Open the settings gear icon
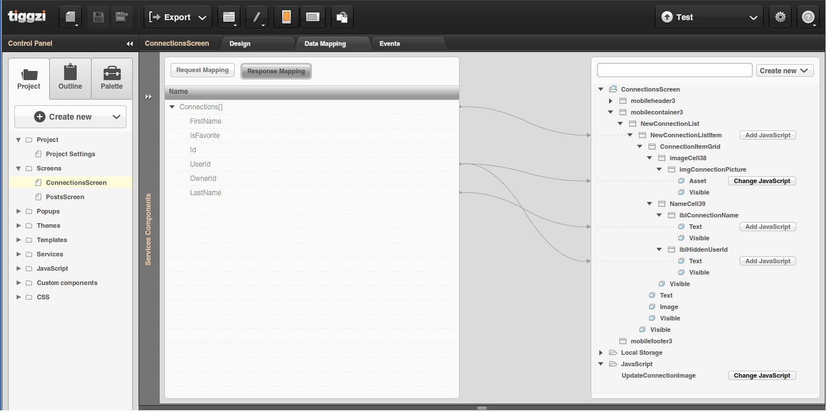 coord(780,17)
